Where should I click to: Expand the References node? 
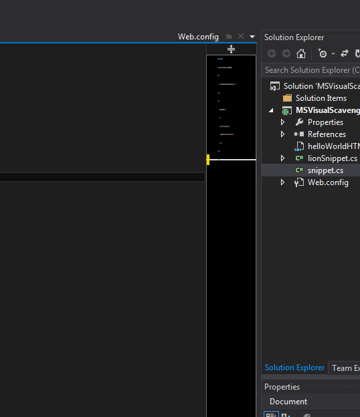(282, 134)
